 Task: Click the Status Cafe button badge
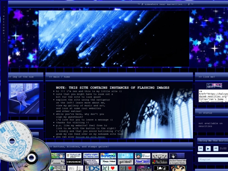(73, 155)
